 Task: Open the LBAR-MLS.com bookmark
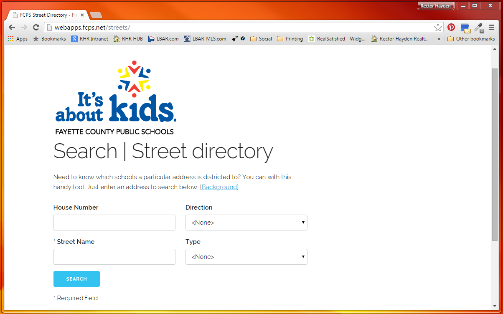click(205, 39)
